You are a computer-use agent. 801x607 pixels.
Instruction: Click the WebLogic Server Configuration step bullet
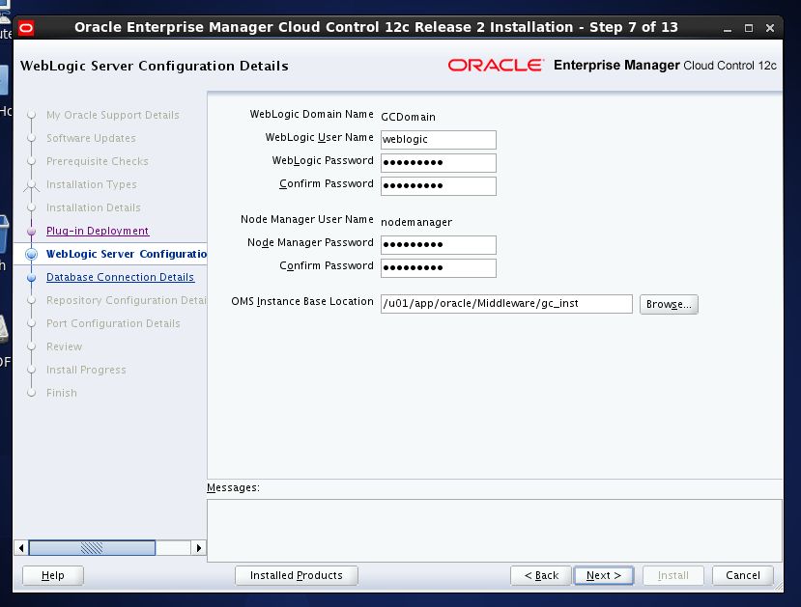[x=32, y=255]
